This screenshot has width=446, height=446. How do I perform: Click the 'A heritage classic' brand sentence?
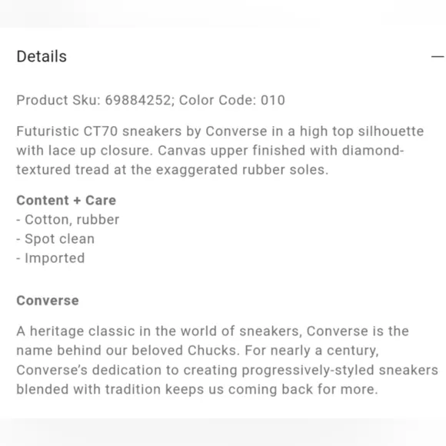(x=213, y=331)
